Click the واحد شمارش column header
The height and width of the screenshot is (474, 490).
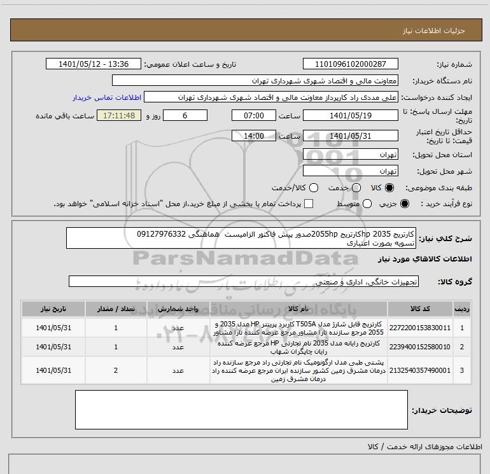pyautogui.click(x=178, y=309)
